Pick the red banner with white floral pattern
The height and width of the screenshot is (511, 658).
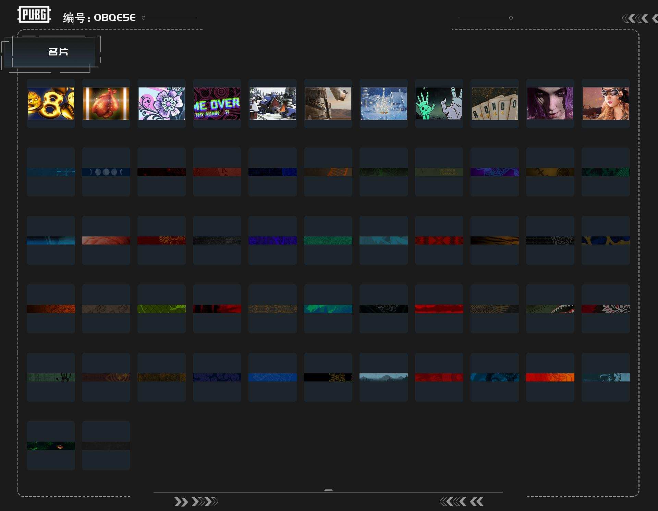[x=606, y=309]
